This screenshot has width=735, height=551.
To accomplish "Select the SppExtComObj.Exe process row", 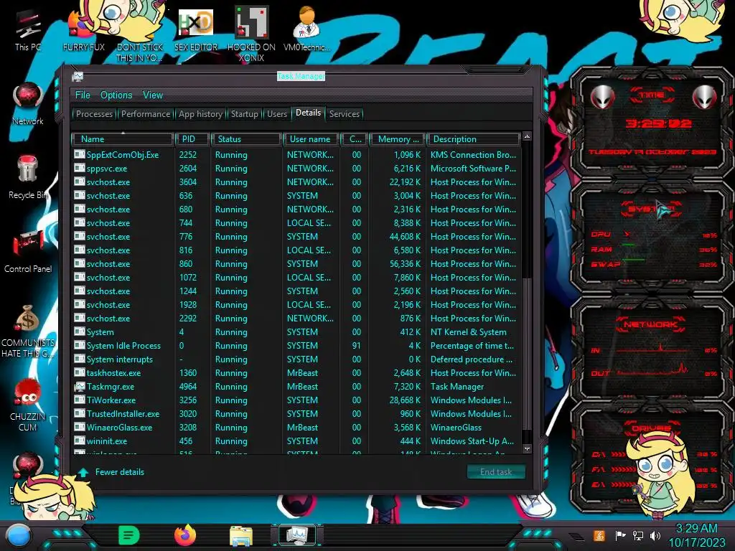I will (296, 155).
